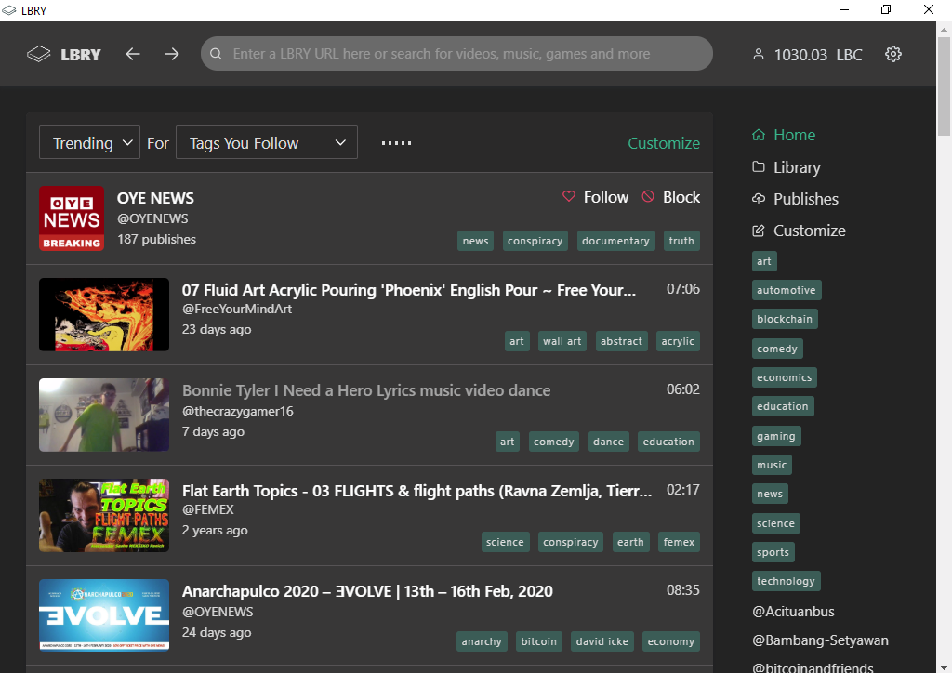This screenshot has height=673, width=952.
Task: Click the scrollbar down arrow
Action: point(945,666)
